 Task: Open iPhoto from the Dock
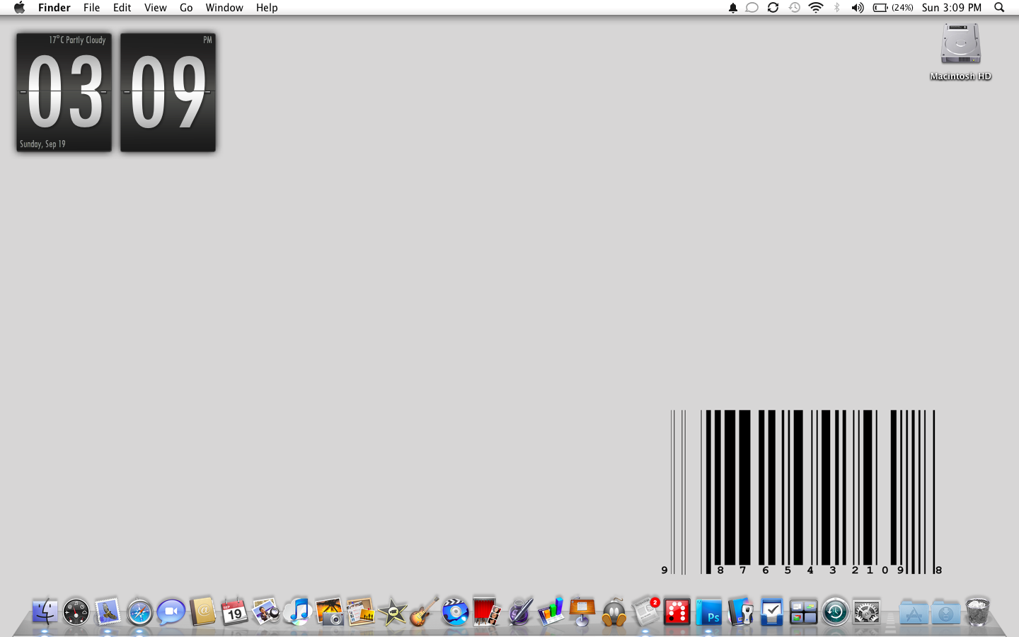[329, 612]
